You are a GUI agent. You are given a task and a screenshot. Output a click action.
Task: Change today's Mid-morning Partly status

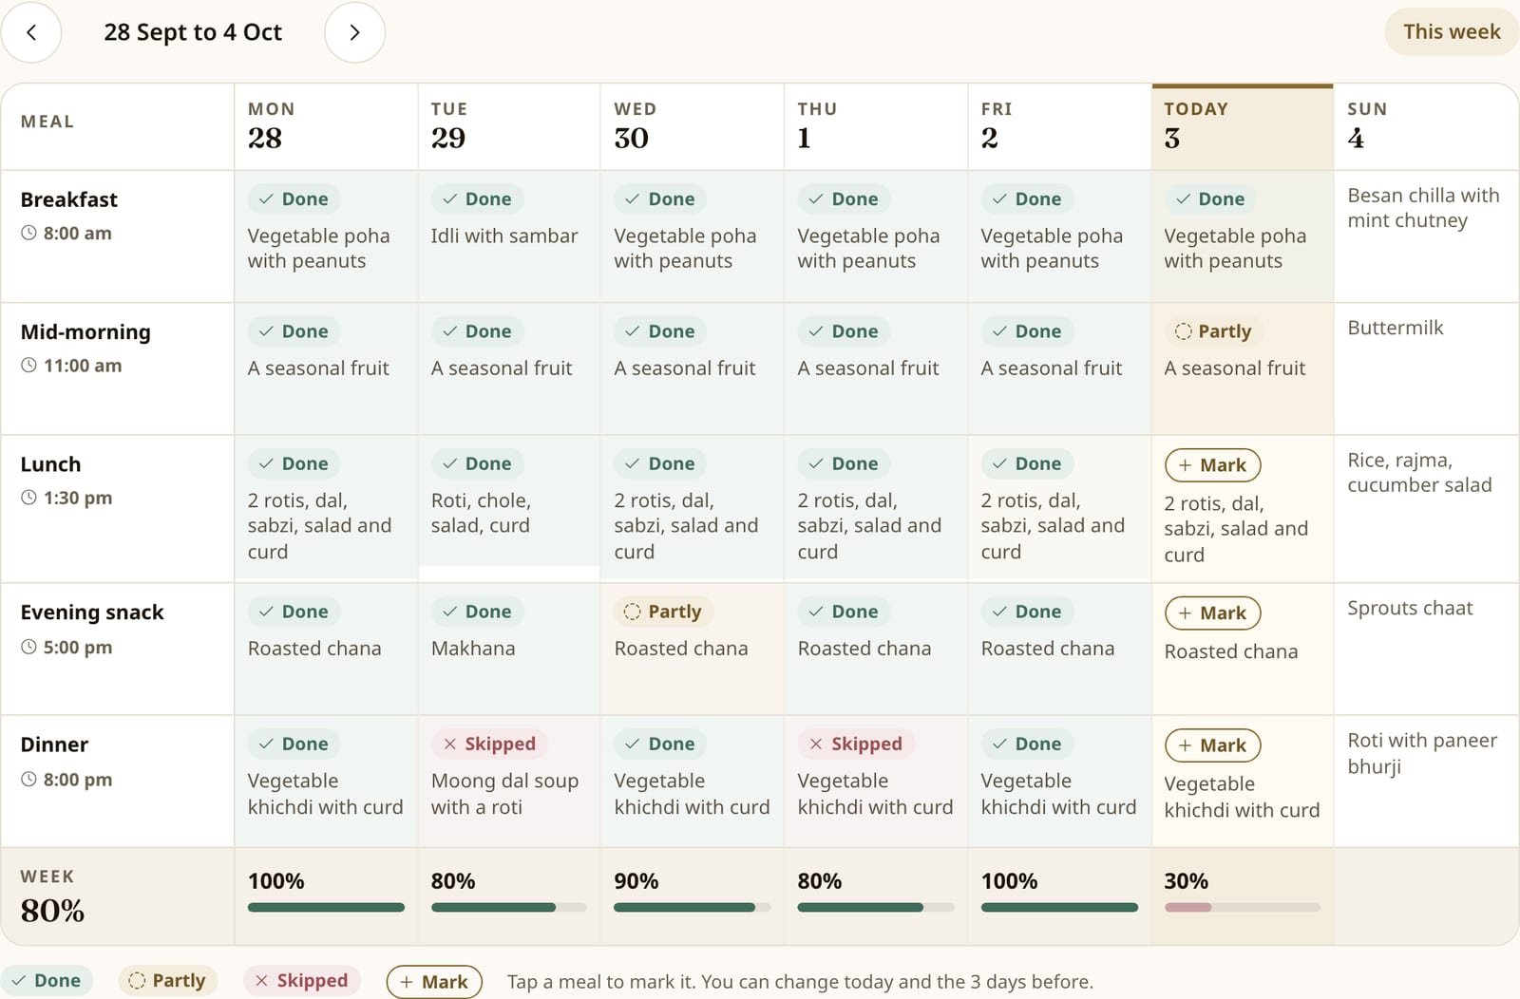click(x=1214, y=331)
